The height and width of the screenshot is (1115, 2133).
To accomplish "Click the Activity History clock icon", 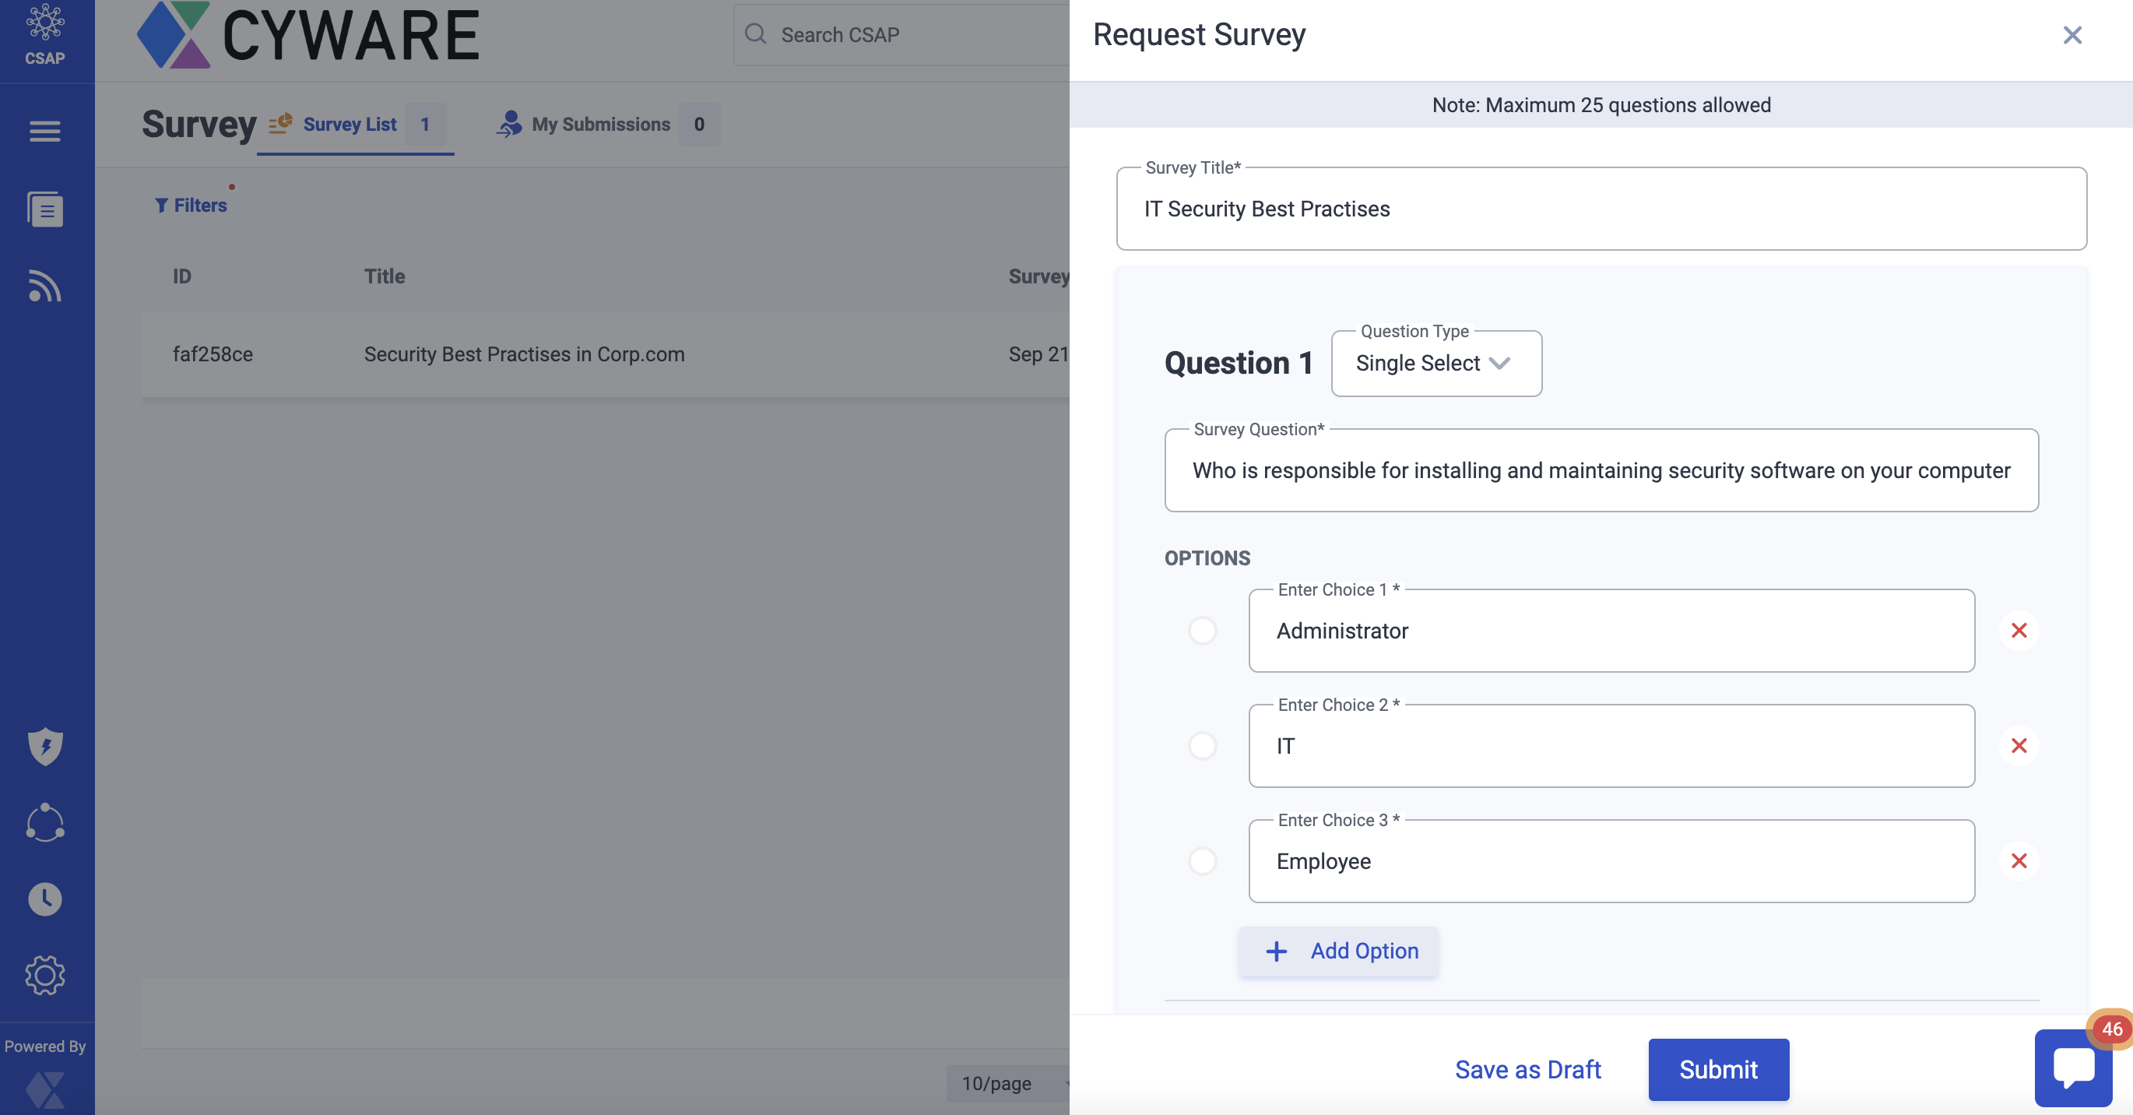I will 44,899.
